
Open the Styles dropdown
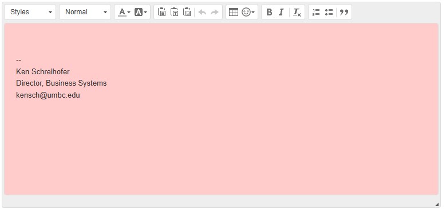tap(30, 12)
